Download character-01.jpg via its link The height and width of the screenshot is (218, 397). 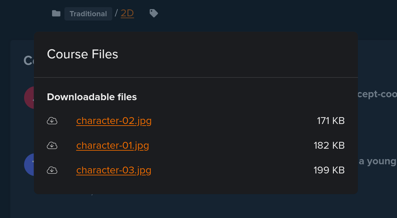pyautogui.click(x=113, y=145)
